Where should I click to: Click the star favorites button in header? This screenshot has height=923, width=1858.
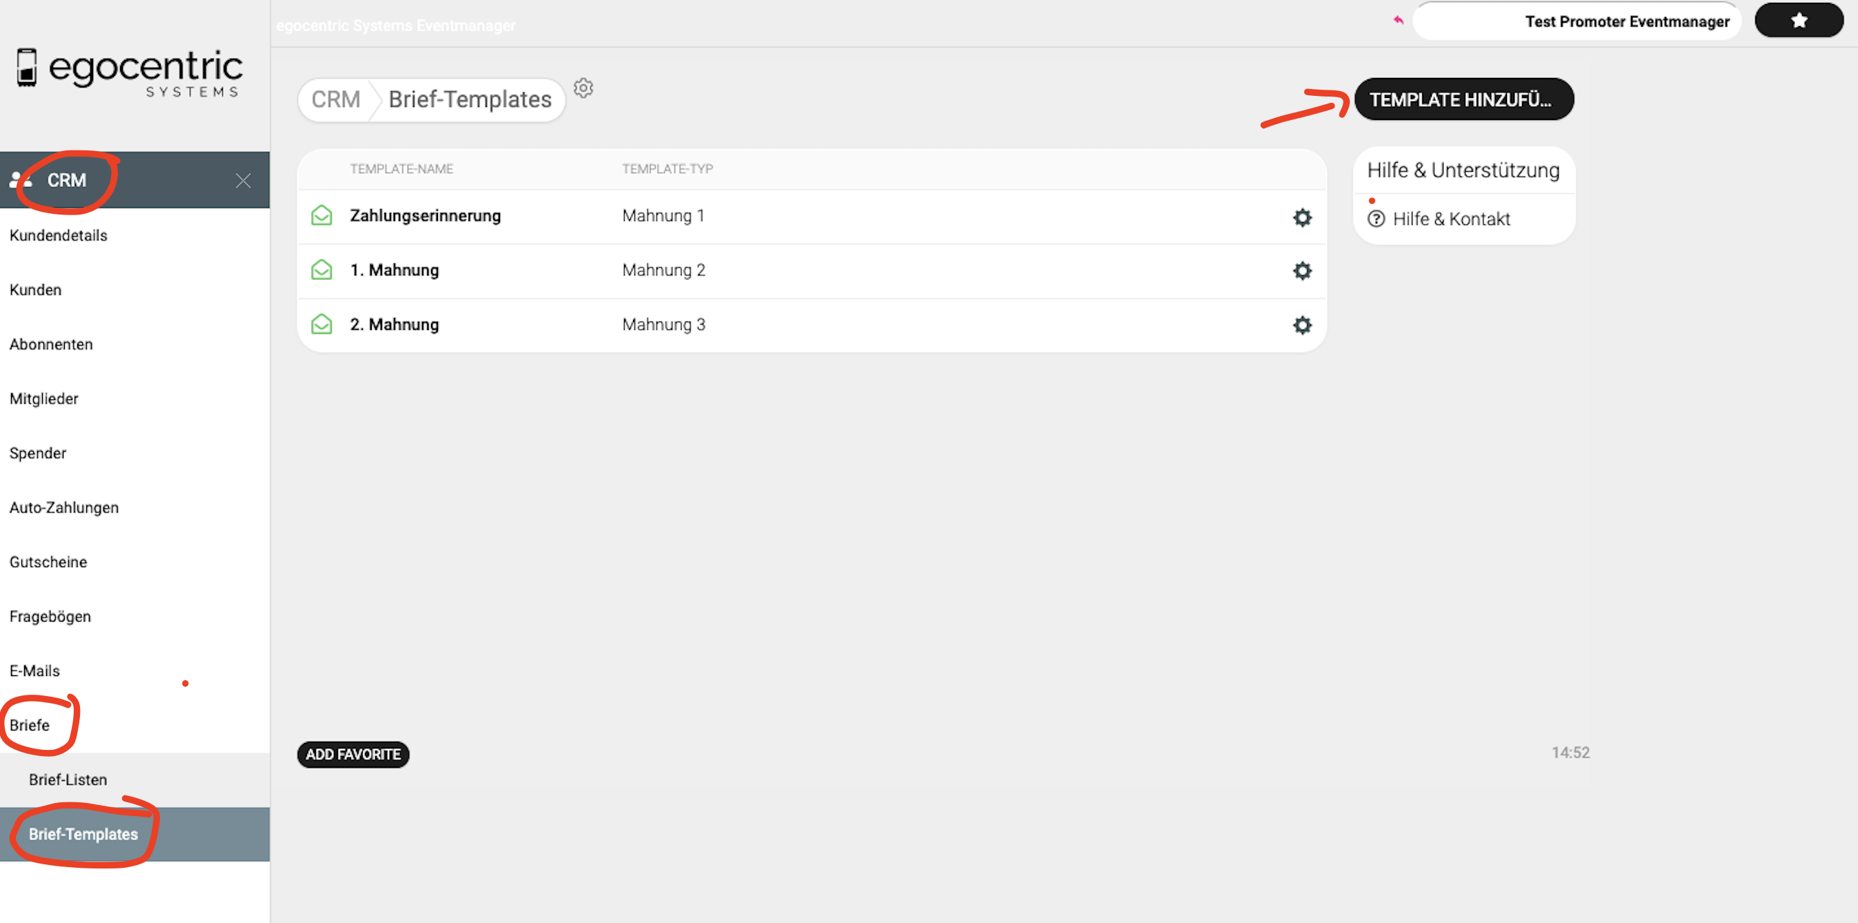1798,21
